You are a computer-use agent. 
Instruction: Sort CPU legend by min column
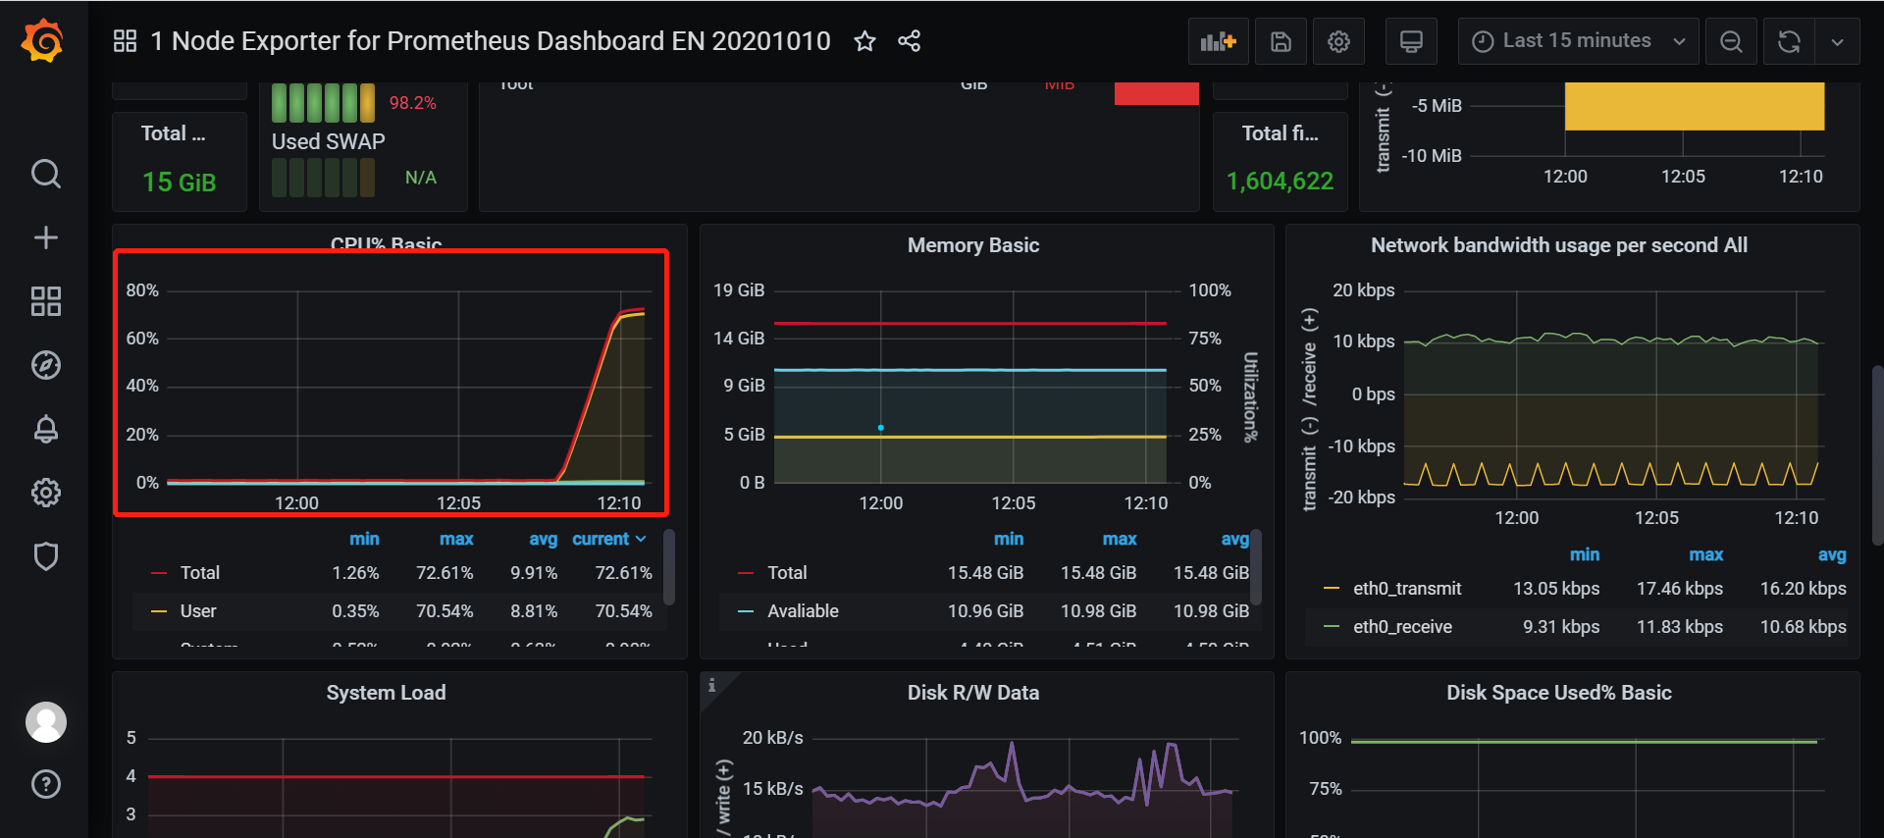364,539
